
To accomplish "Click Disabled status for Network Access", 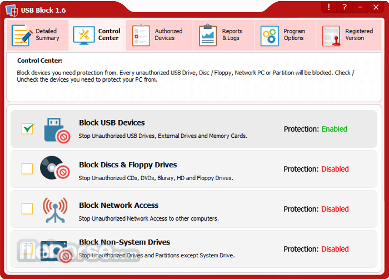I will tap(335, 209).
